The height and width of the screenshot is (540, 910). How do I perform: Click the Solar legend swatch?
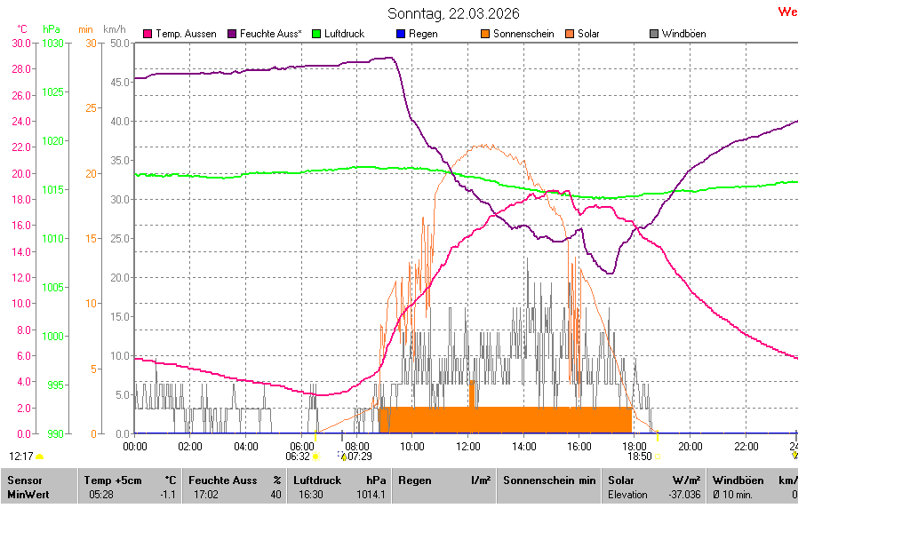click(570, 34)
